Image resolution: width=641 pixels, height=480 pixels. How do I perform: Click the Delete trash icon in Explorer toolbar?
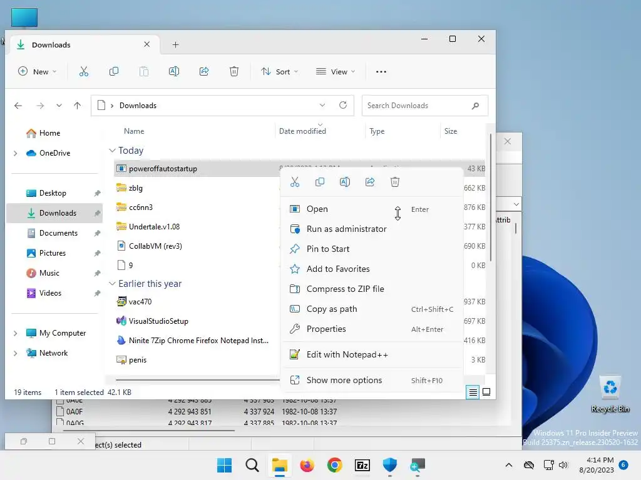pyautogui.click(x=234, y=72)
